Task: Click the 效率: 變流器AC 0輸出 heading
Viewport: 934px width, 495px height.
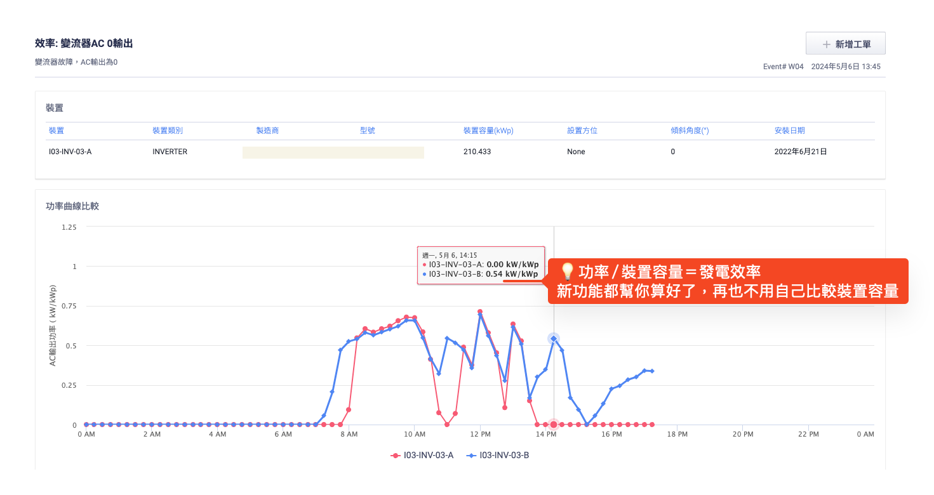Action: coord(84,44)
